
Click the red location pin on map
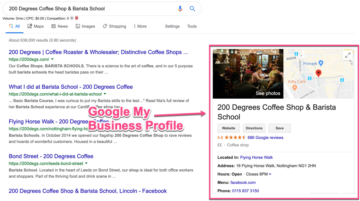[x=318, y=73]
